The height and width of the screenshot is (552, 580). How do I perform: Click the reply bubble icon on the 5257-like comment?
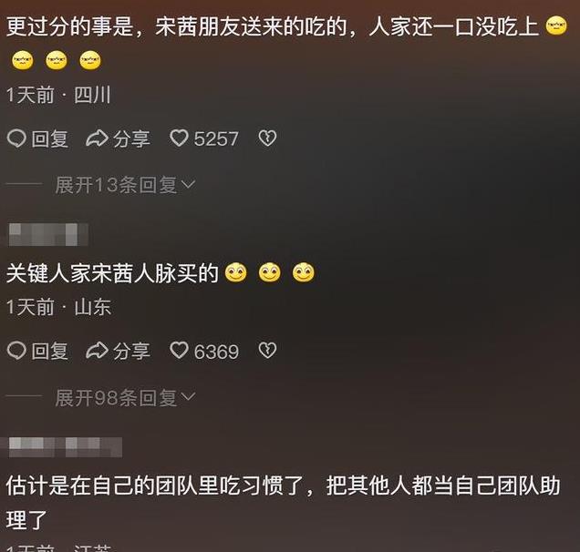[16, 139]
